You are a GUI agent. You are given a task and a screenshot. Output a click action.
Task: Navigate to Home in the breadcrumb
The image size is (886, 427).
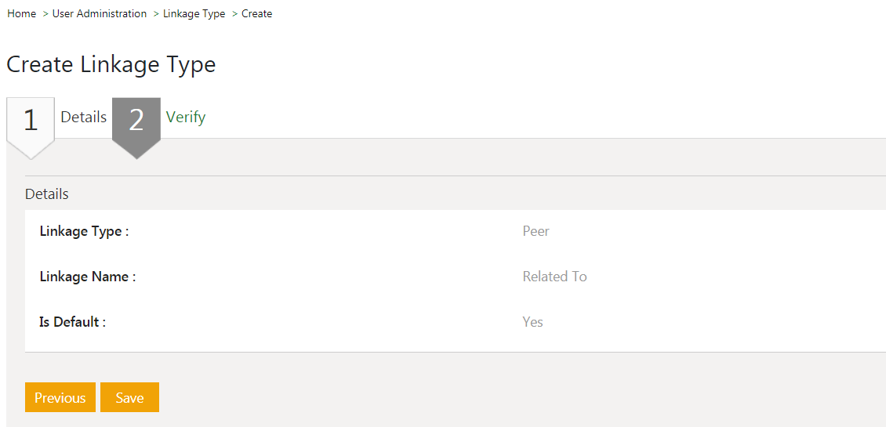pos(21,14)
